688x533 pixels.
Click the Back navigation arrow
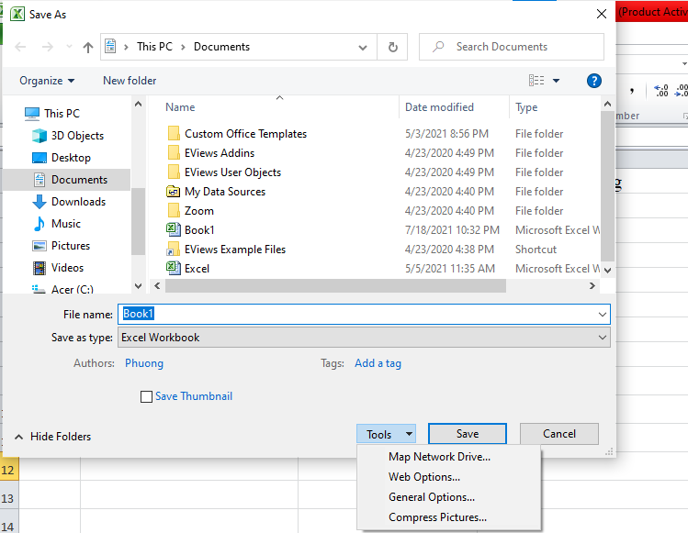click(20, 47)
